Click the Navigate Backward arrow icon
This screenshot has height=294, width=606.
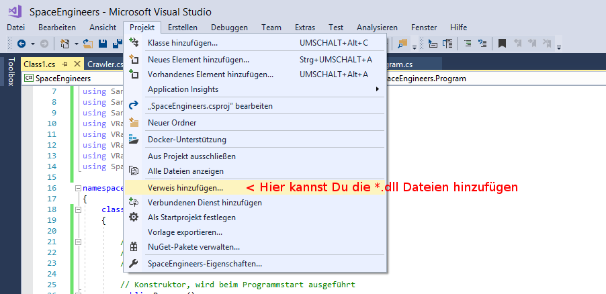[21, 44]
